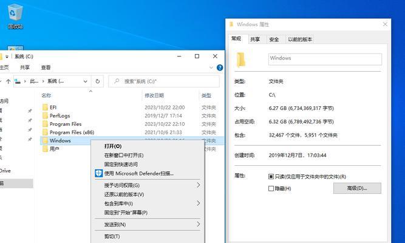This screenshot has width=405, height=243.
Task: Open the Recycle Bin desktop icon
Action: [x=16, y=16]
